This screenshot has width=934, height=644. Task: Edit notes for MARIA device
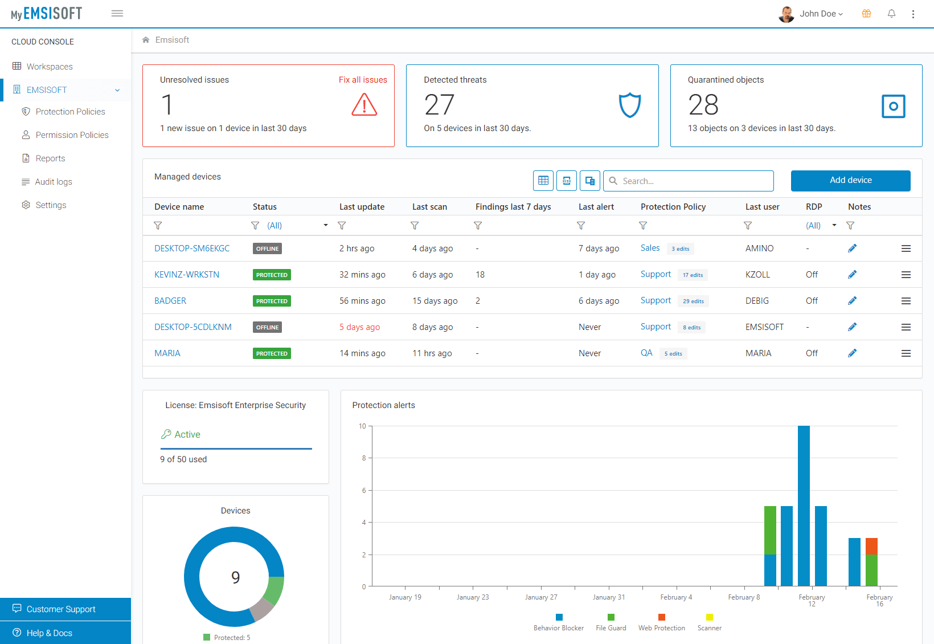pyautogui.click(x=852, y=353)
